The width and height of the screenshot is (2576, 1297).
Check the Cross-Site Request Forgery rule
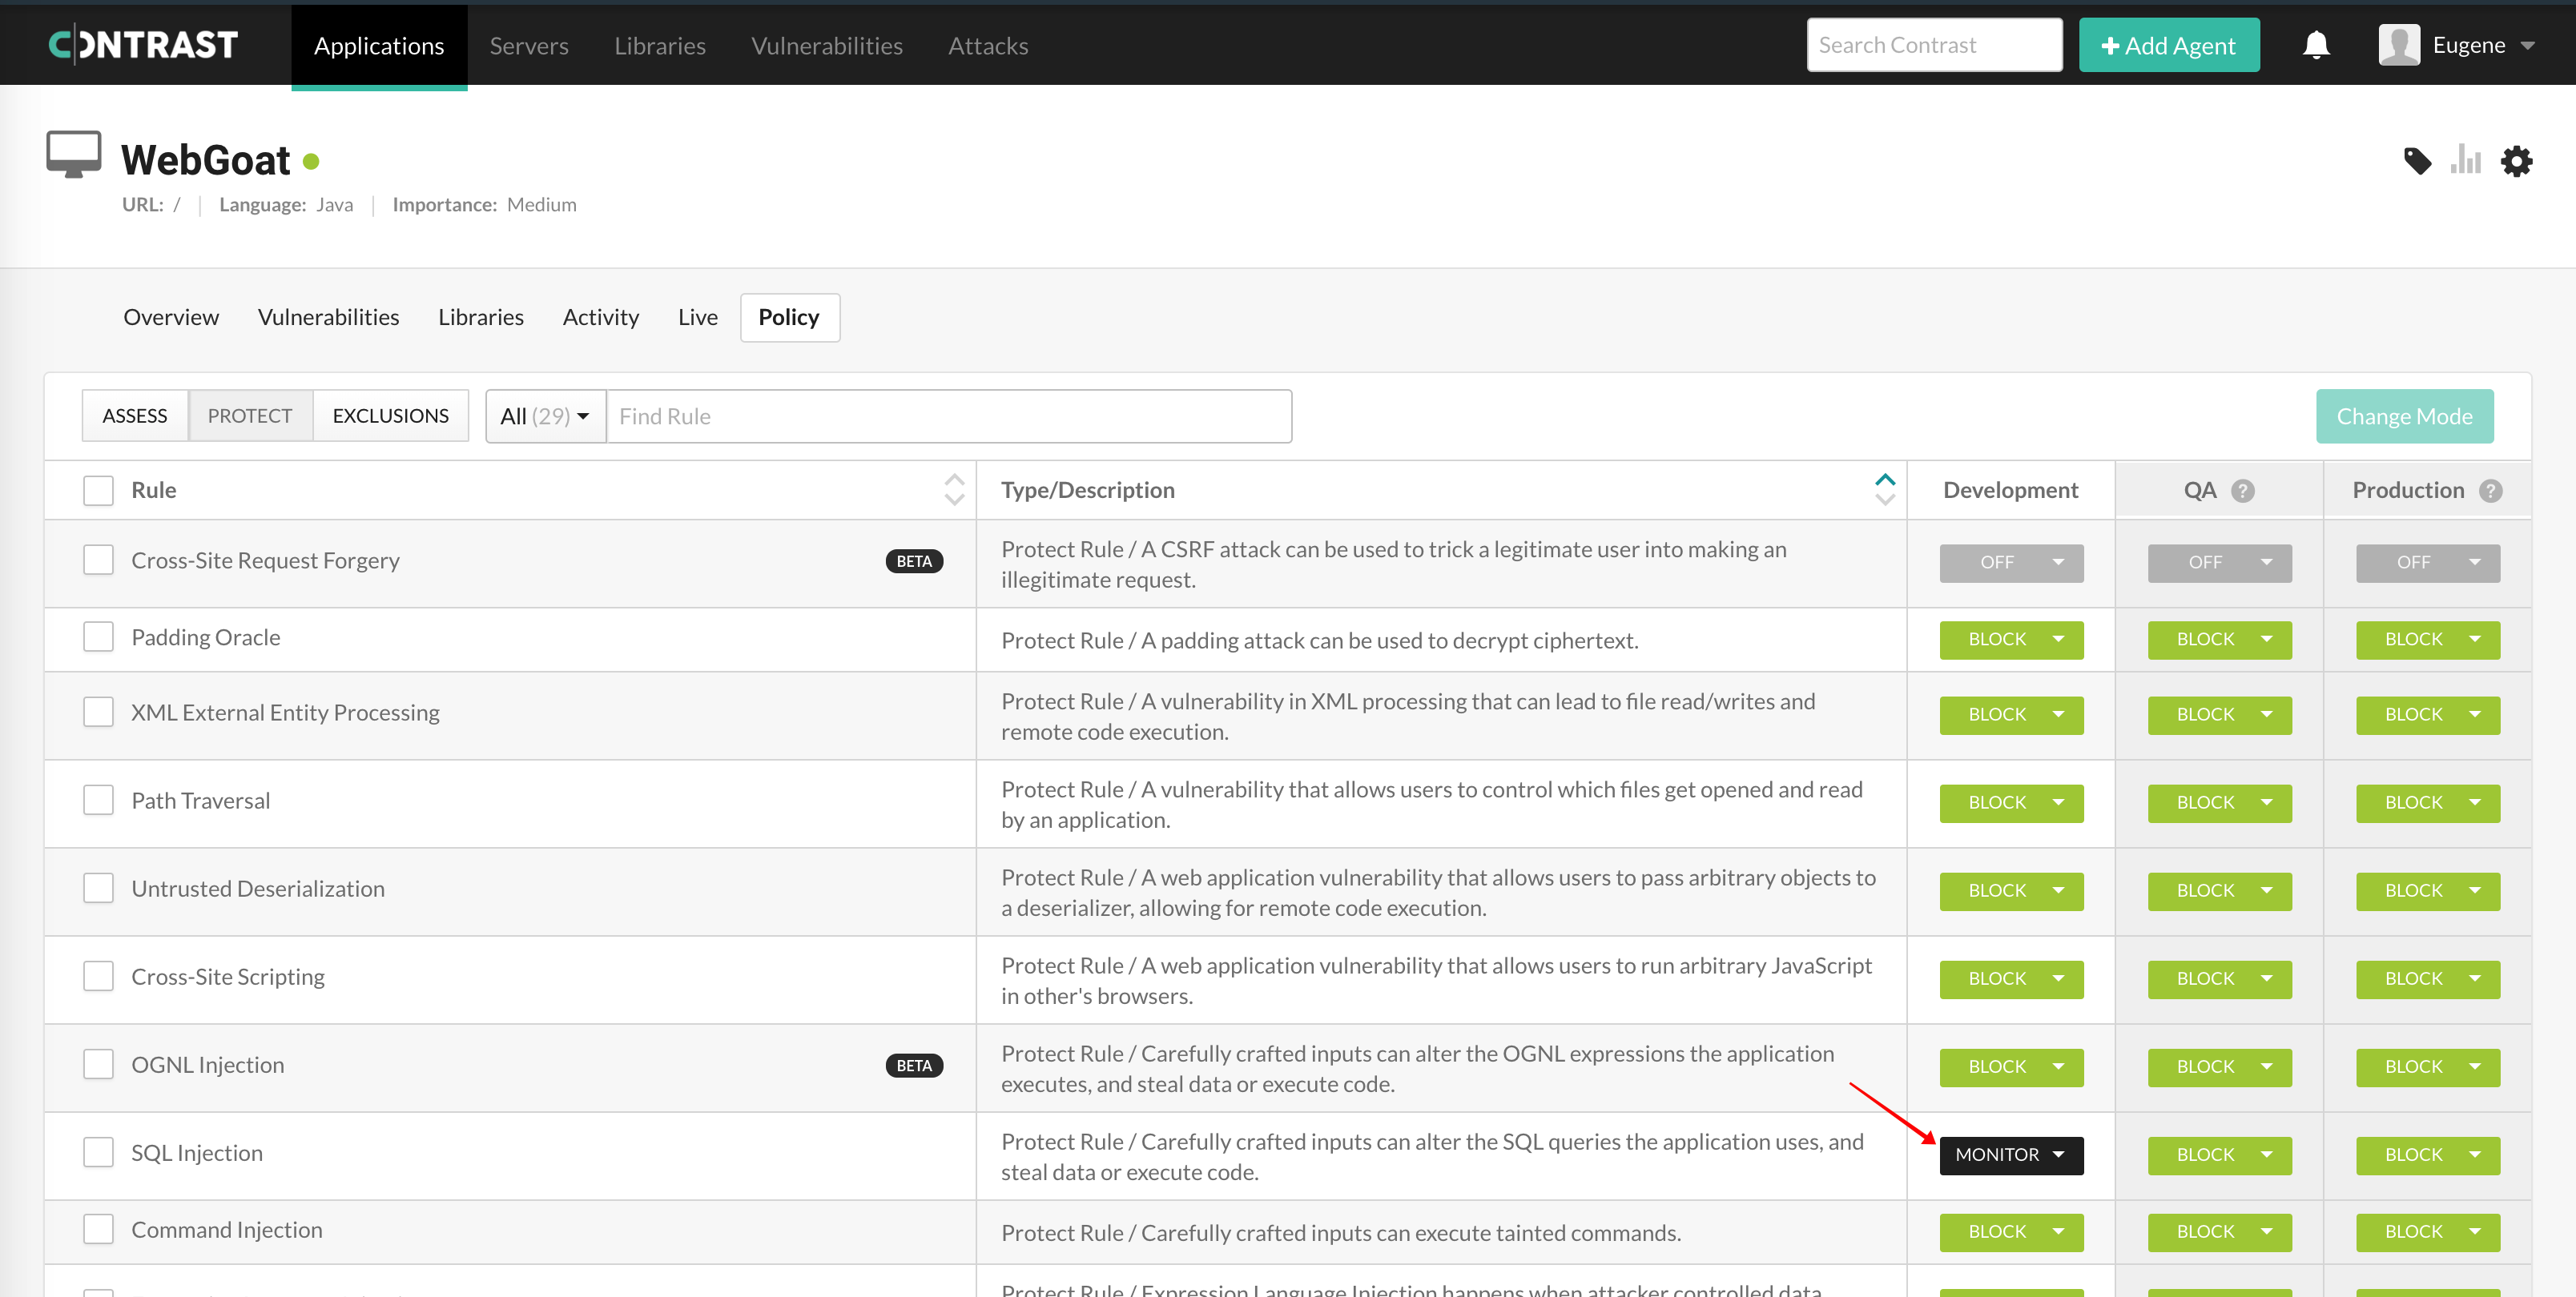[98, 560]
